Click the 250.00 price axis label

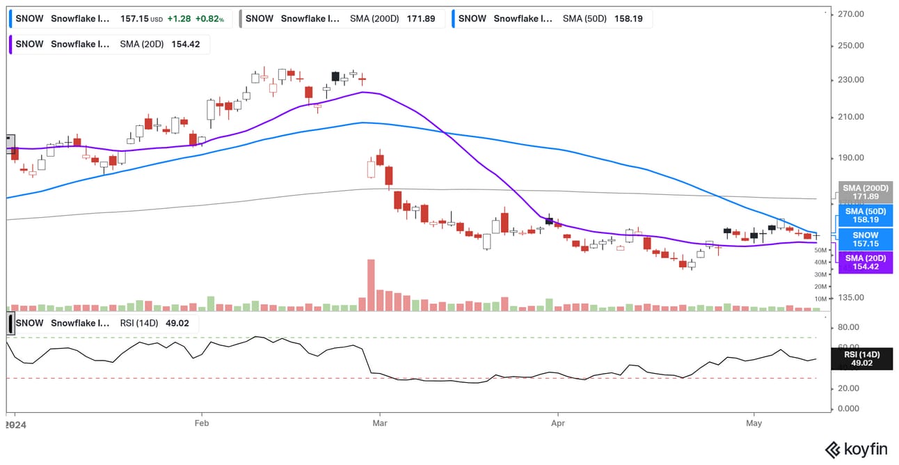(x=850, y=46)
